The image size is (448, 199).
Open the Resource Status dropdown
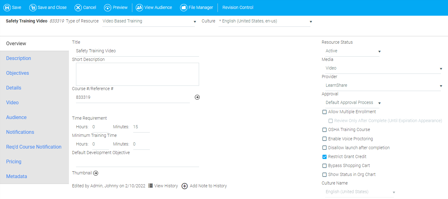[x=352, y=51]
